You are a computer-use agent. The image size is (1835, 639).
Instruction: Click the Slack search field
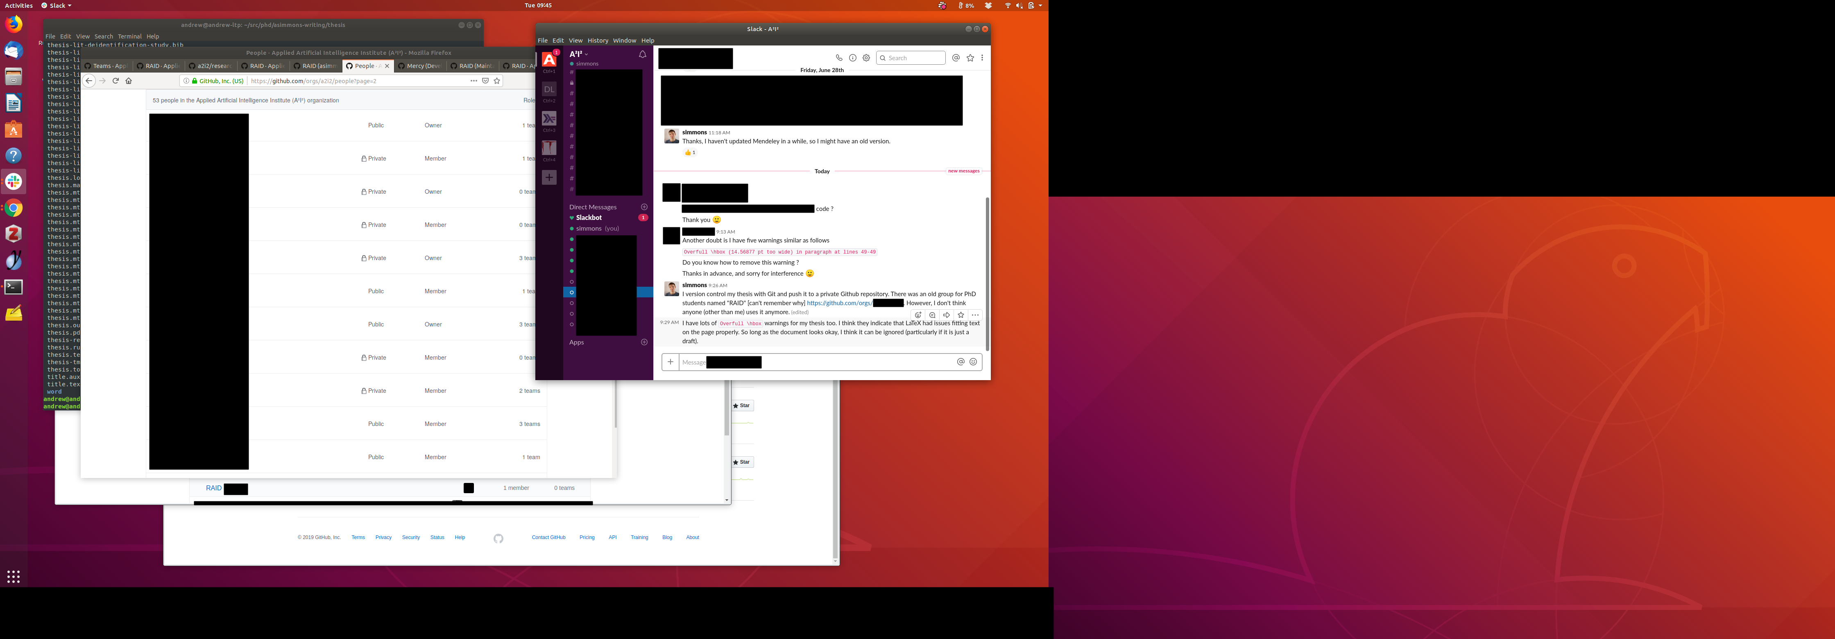click(914, 58)
